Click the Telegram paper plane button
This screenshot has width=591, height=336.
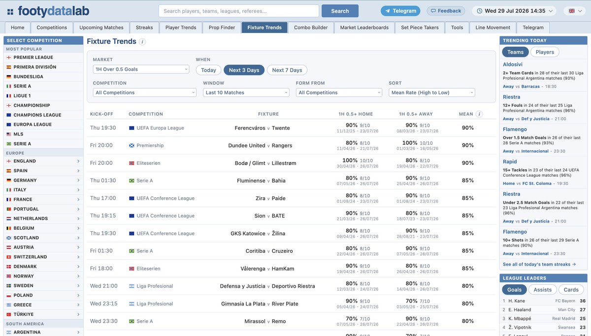tap(401, 11)
